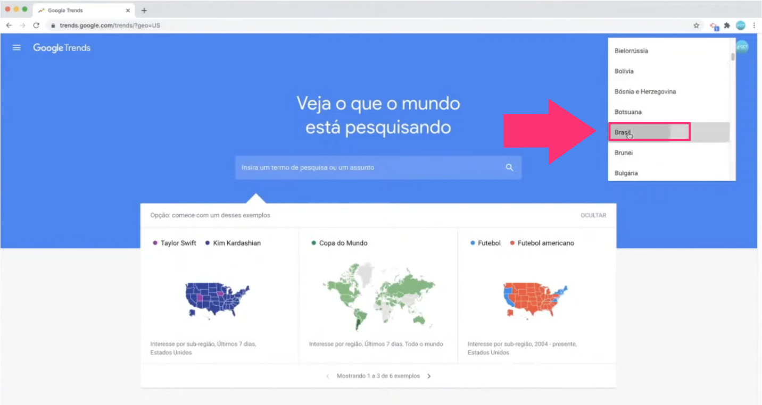Viewport: 762px width, 405px height.
Task: Select the Google Trends browser tab
Action: point(84,10)
